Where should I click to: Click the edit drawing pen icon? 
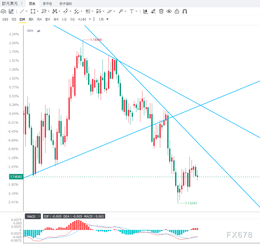point(153,11)
